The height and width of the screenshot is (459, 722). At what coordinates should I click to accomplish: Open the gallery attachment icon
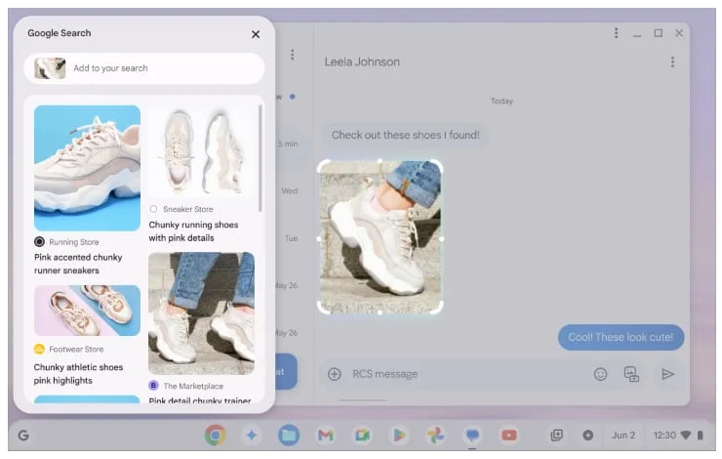point(631,374)
